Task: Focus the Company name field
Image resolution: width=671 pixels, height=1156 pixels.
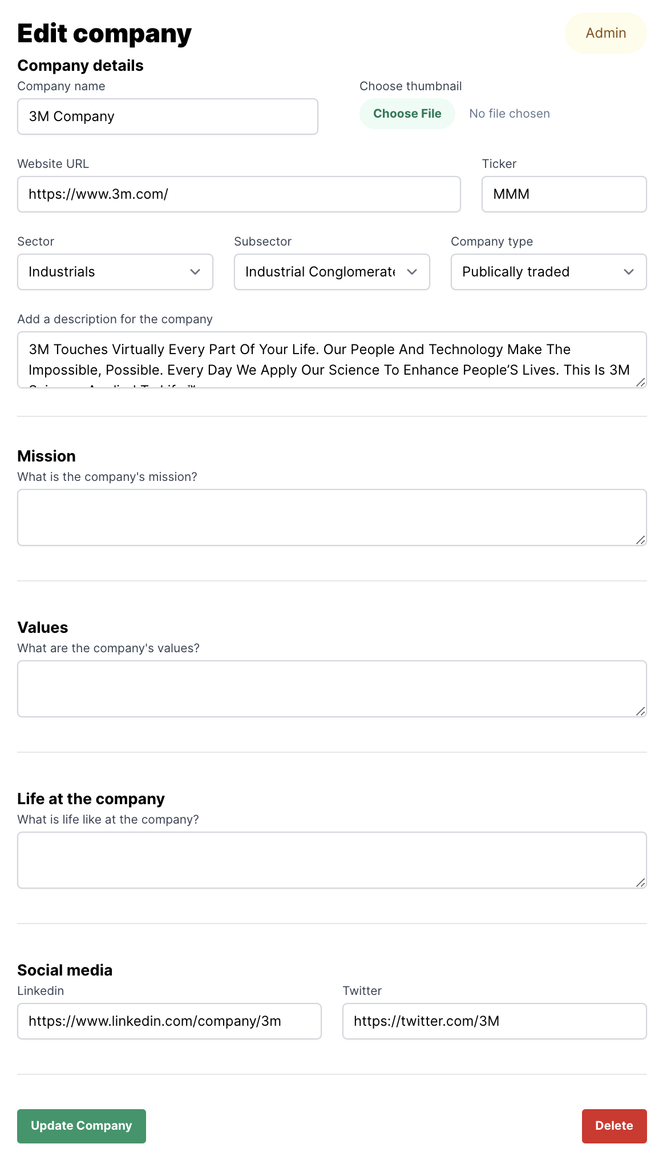Action: (x=167, y=117)
